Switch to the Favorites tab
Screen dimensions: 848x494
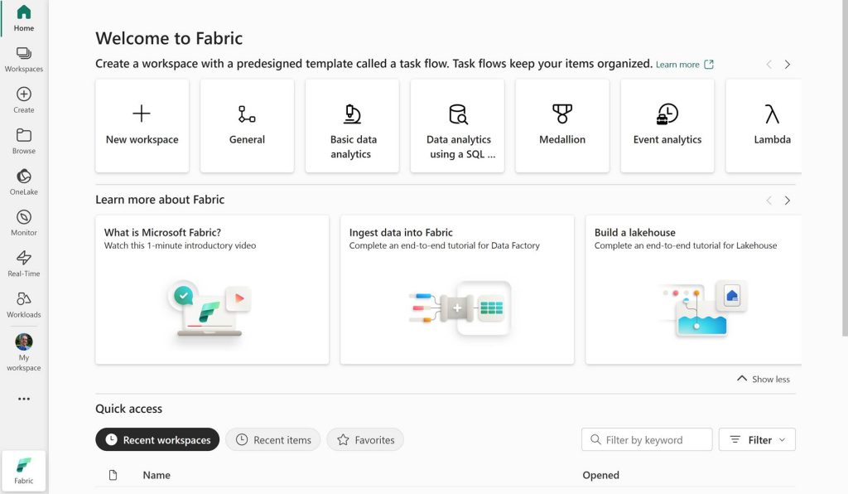(365, 440)
